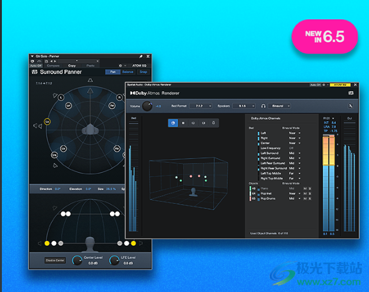Mute the Pop Inst object
Screen dimensions: 369x292
[305, 193]
